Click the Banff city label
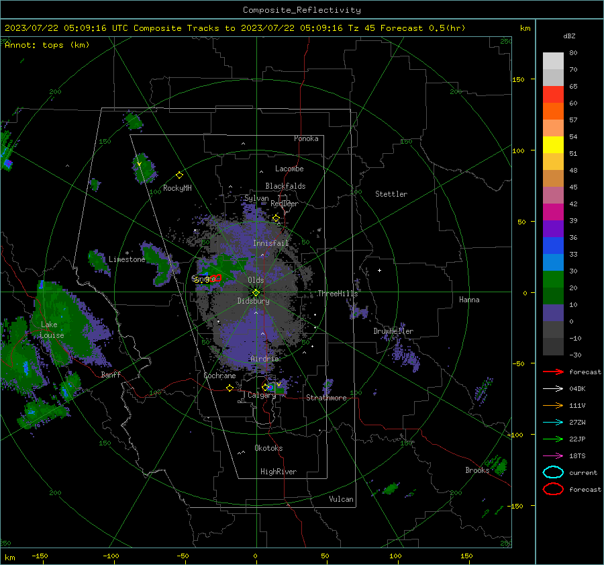Image resolution: width=604 pixels, height=565 pixels. 111,374
